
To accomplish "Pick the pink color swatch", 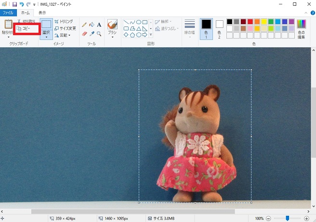I will pos(250,28).
